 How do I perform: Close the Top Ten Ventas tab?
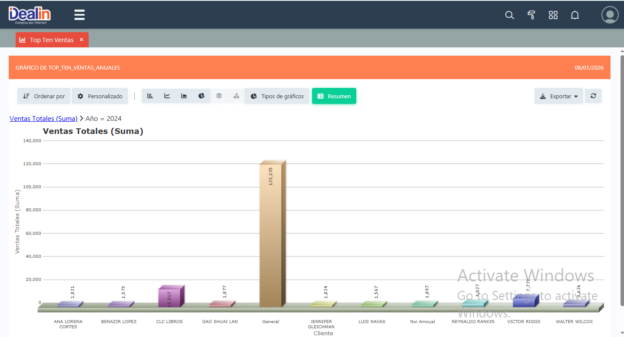[x=81, y=40]
